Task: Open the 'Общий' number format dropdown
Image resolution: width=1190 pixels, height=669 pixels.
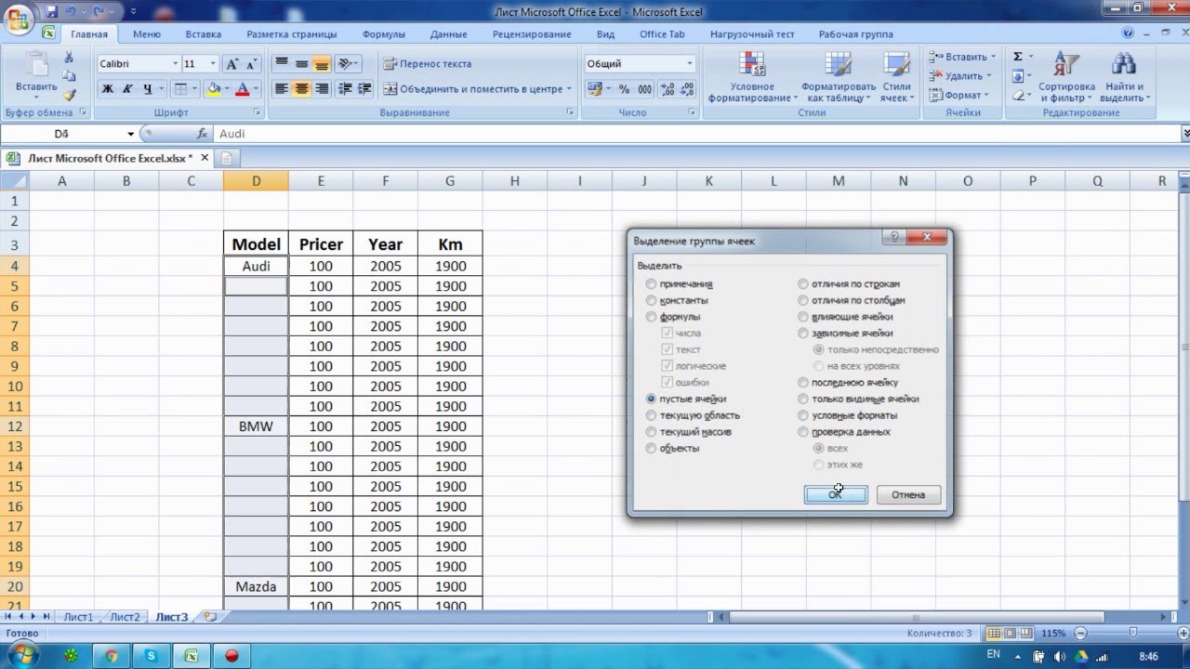Action: 689,64
